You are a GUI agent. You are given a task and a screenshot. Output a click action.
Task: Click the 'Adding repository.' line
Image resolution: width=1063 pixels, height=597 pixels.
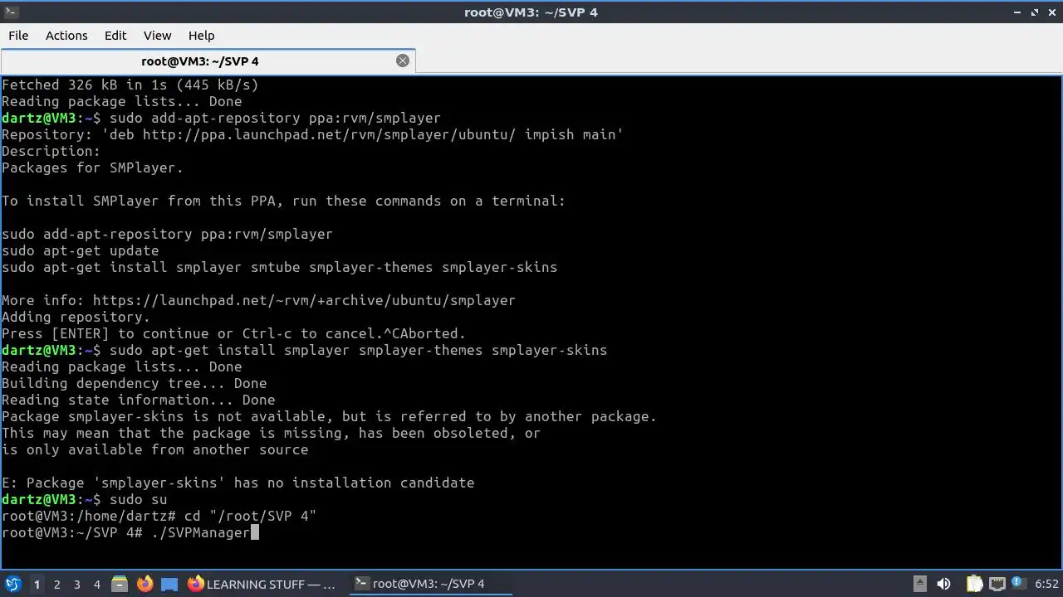click(x=76, y=318)
